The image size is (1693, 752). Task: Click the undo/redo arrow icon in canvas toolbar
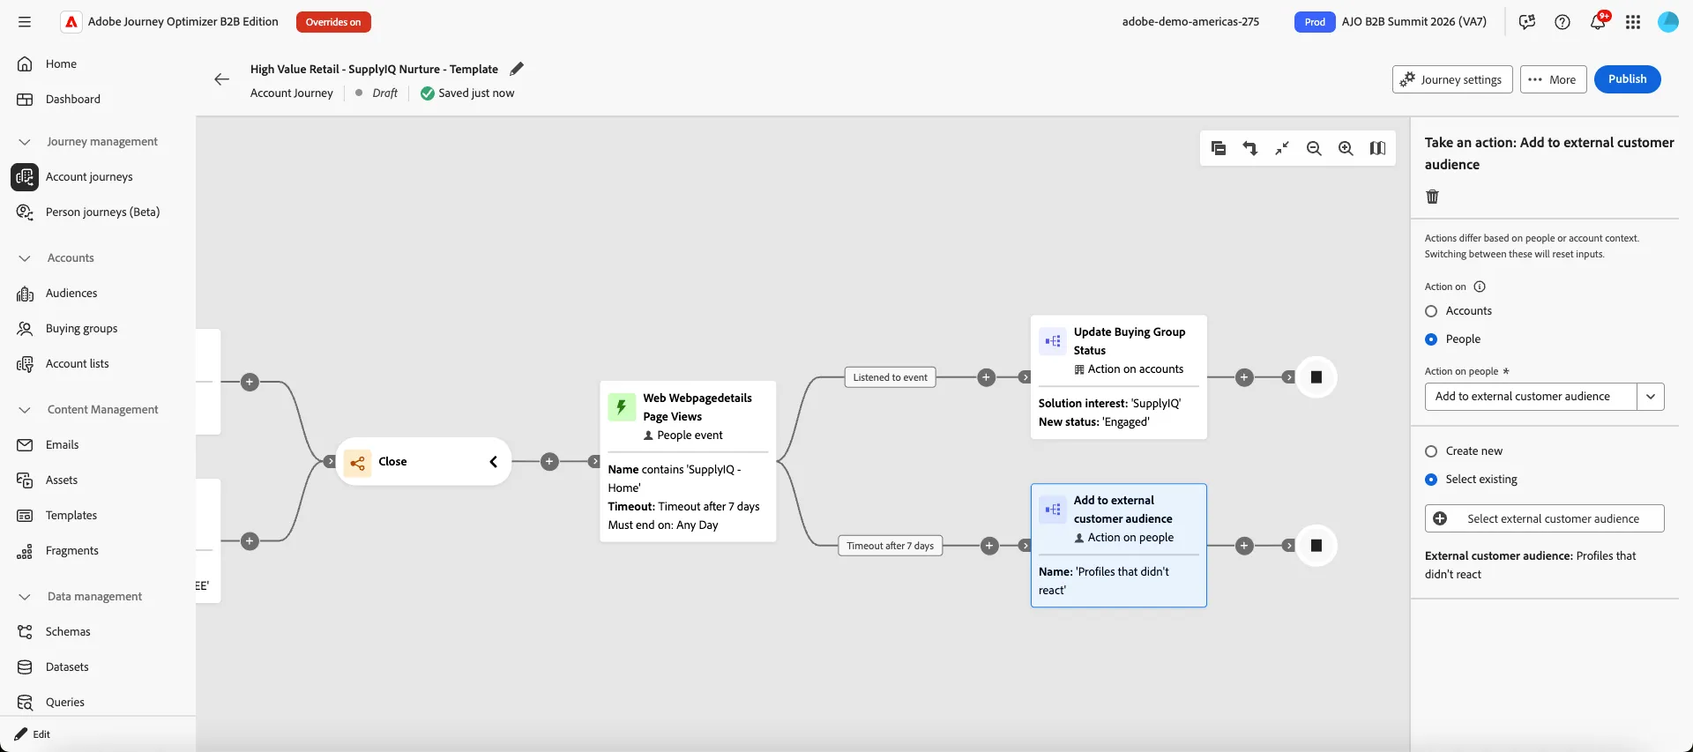(x=1250, y=148)
